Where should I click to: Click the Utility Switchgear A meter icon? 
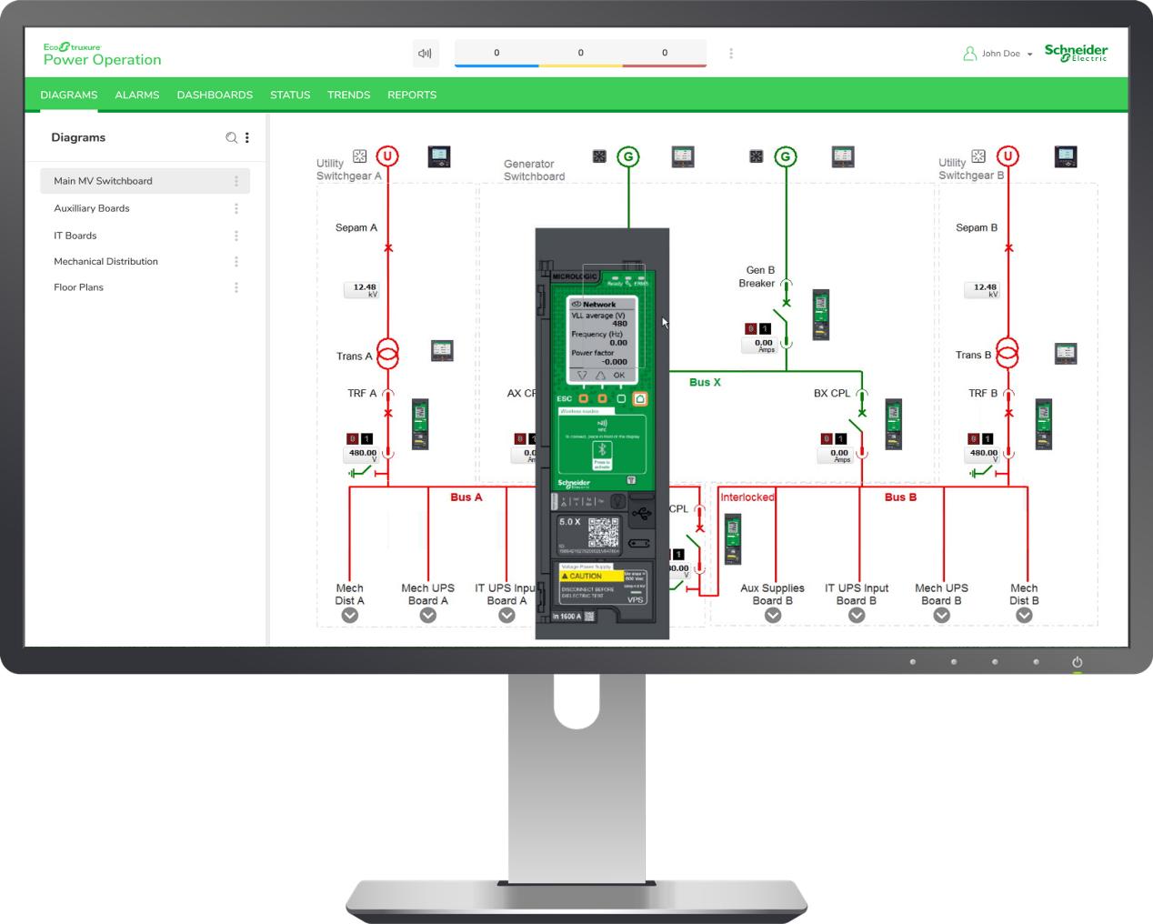click(x=439, y=156)
